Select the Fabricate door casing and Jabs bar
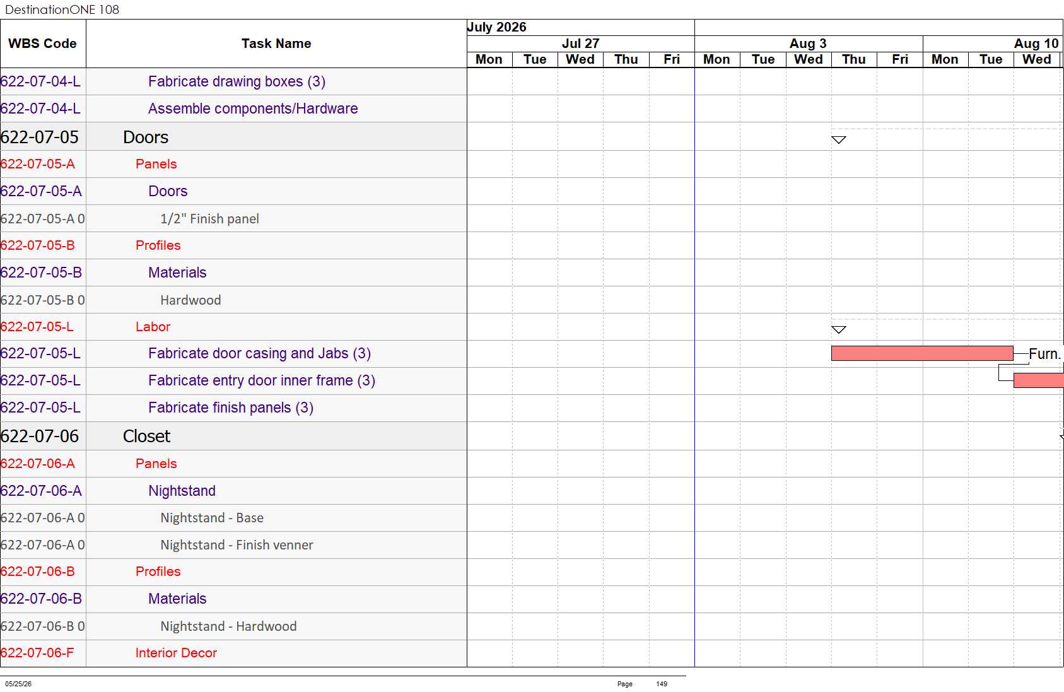Viewport: 1064px width, 692px height. pyautogui.click(x=922, y=353)
